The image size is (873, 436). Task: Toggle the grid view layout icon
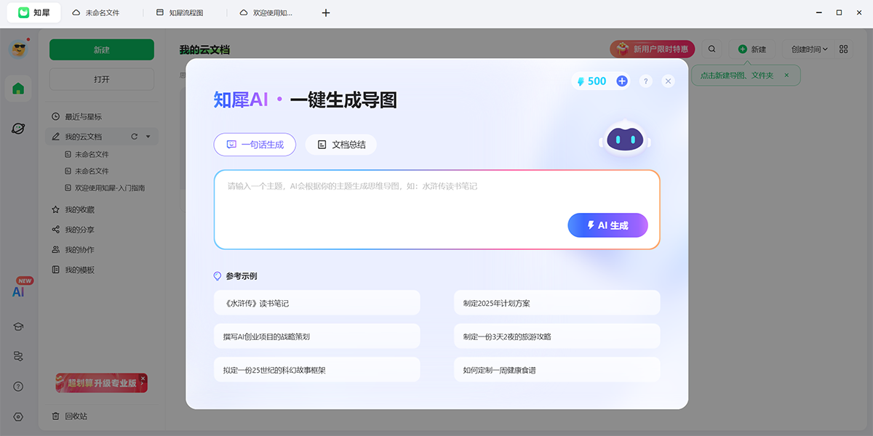pos(844,49)
